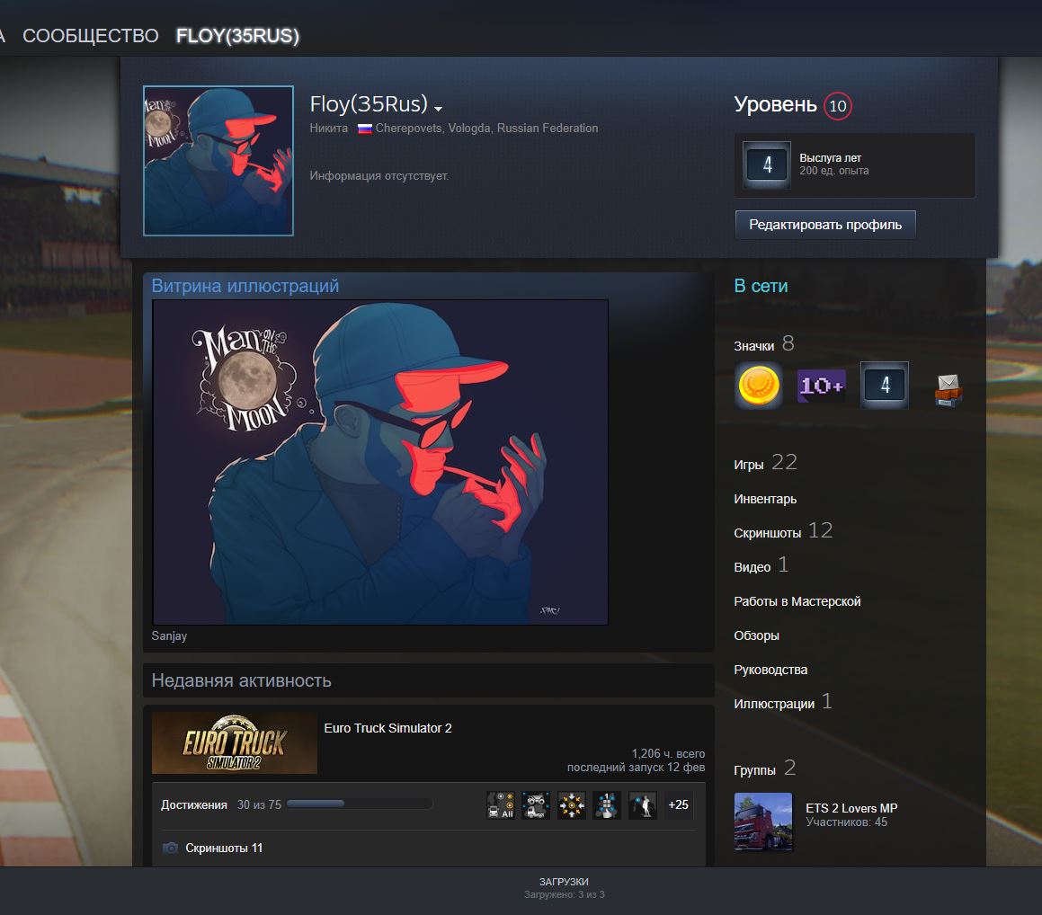Click the последний запуск 12 фев text
This screenshot has height=915, width=1042.
[x=636, y=767]
